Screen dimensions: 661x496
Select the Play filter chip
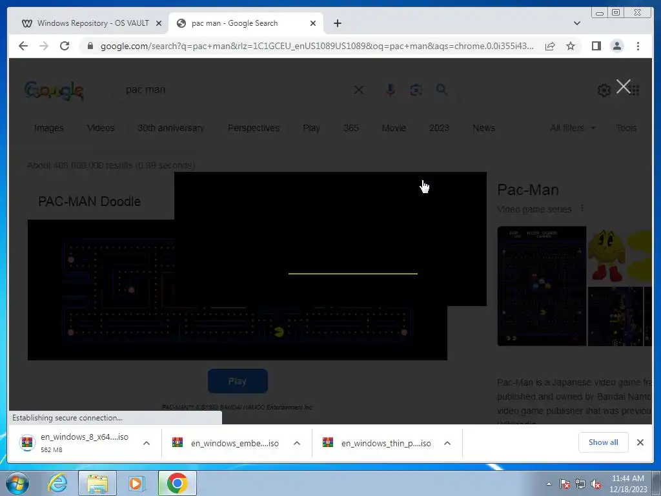coord(312,128)
